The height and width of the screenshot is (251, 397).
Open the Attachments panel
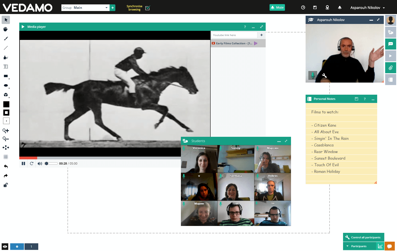pyautogui.click(x=391, y=67)
